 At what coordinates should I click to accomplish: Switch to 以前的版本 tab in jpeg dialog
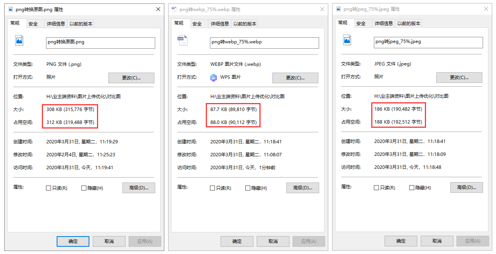pos(408,23)
